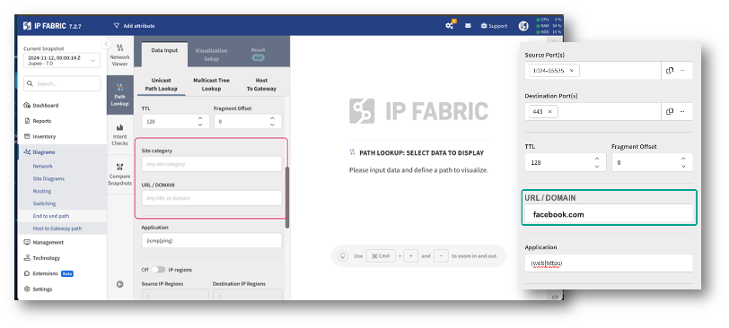Open the Network diagrams link

pyautogui.click(x=43, y=166)
